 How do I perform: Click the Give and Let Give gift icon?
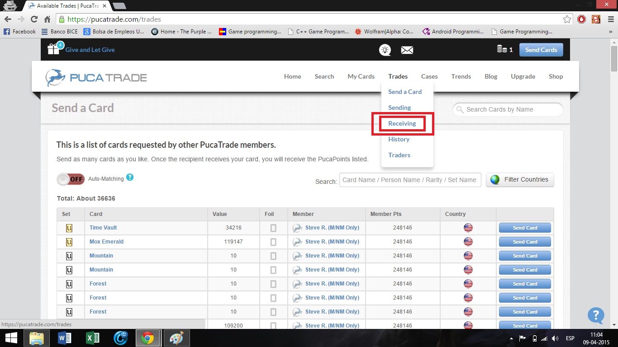[54, 49]
